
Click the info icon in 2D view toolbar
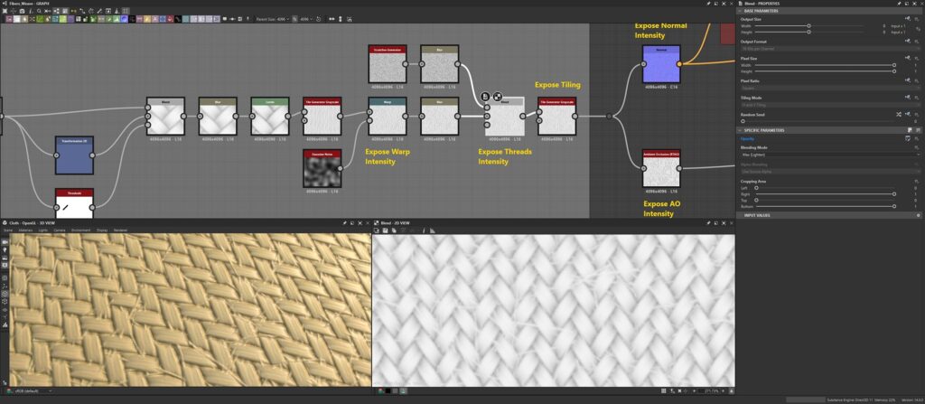425,230
